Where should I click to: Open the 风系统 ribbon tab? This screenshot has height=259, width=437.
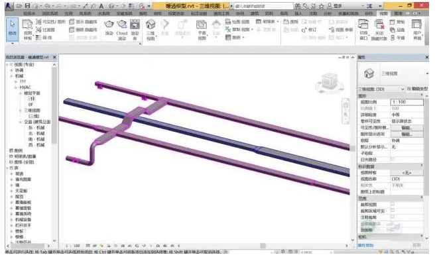[85, 13]
